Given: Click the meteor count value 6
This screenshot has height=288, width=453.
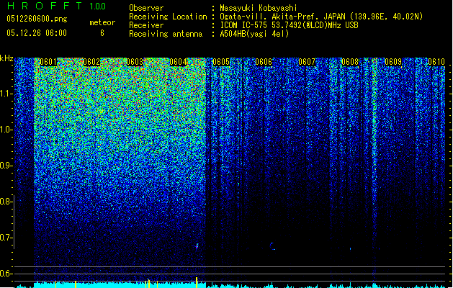Looking at the screenshot, I should pyautogui.click(x=102, y=33).
